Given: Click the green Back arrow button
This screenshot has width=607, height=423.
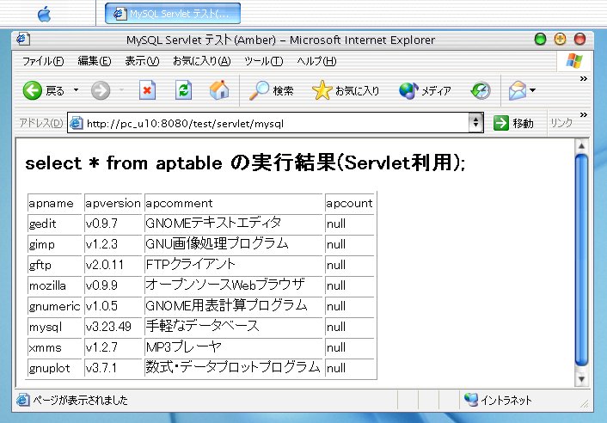Looking at the screenshot, I should click(x=33, y=90).
